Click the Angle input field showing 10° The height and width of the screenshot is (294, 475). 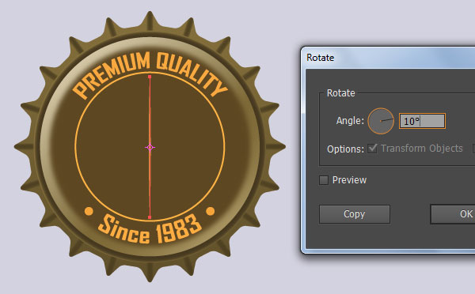tap(422, 121)
